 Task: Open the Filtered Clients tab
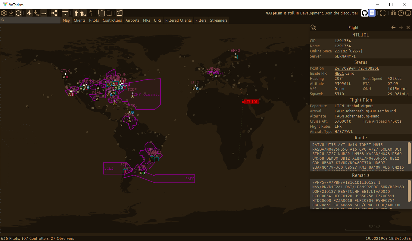179,20
